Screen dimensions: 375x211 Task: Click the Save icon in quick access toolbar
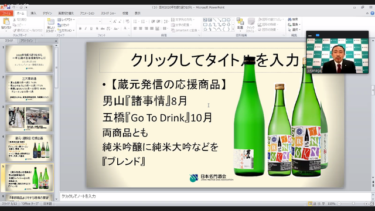(9, 7)
